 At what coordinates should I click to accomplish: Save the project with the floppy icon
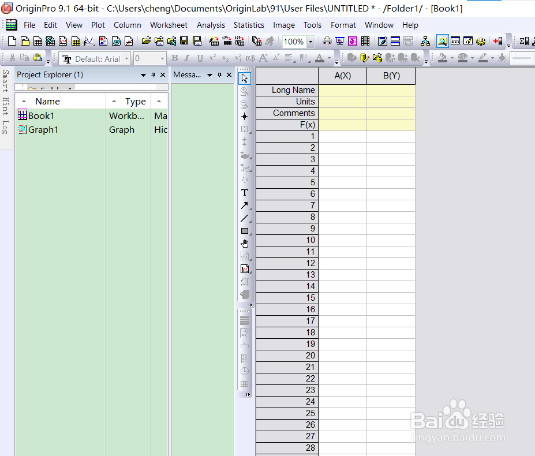pyautogui.click(x=184, y=42)
